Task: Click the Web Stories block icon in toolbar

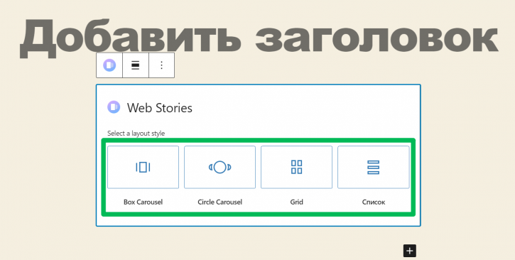Action: (x=109, y=65)
